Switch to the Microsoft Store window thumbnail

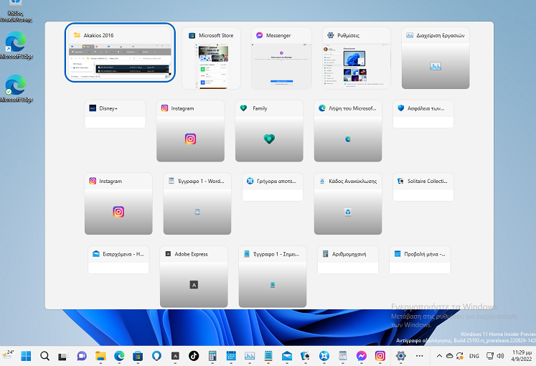(x=211, y=58)
